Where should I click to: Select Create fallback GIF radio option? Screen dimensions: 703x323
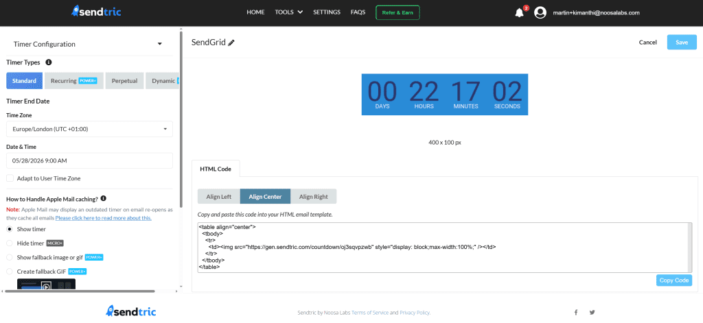10,272
